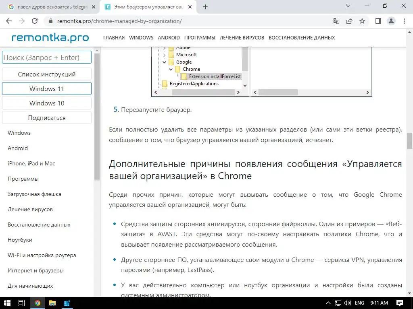Close the remontka.pro tab
Screen dimensions: 413x309
tap(190, 7)
